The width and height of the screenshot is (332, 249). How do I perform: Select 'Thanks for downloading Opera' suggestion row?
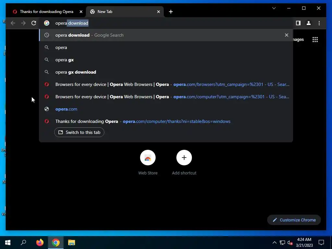166,121
